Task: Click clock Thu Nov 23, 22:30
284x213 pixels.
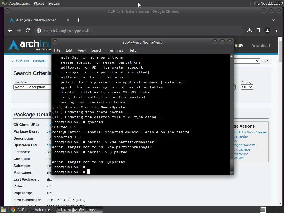Action: pyautogui.click(x=268, y=3)
